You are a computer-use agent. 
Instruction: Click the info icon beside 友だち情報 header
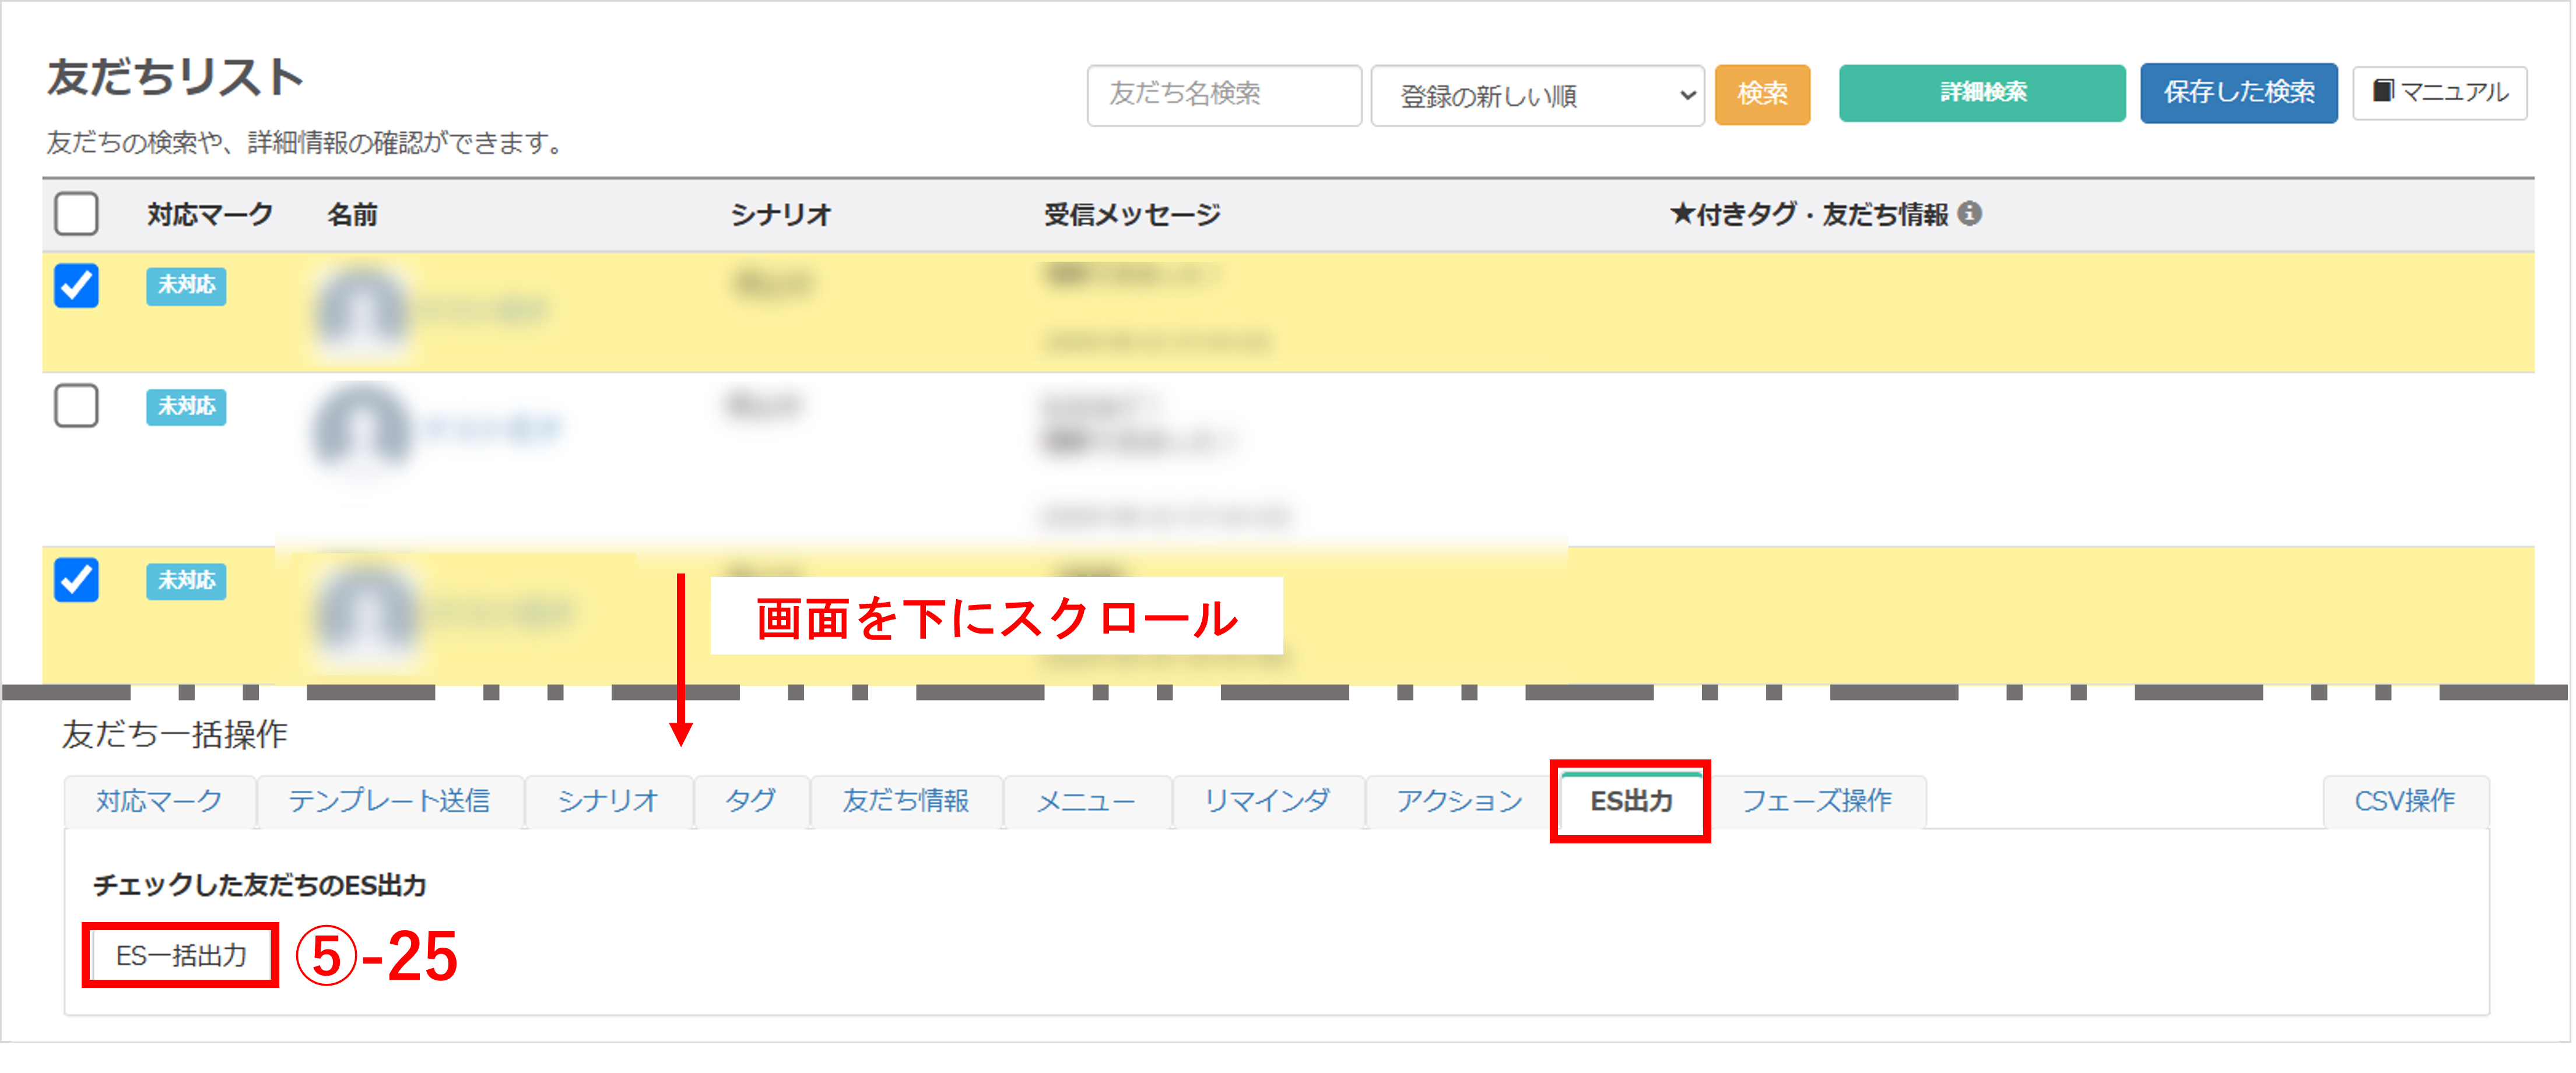point(1969,213)
